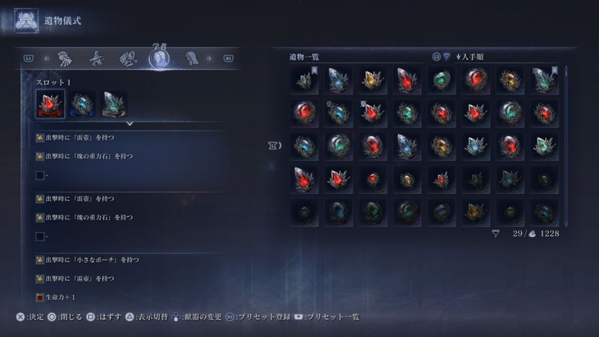599x337 pixels.
Task: Select the 学者 character tab icon
Action: (159, 59)
